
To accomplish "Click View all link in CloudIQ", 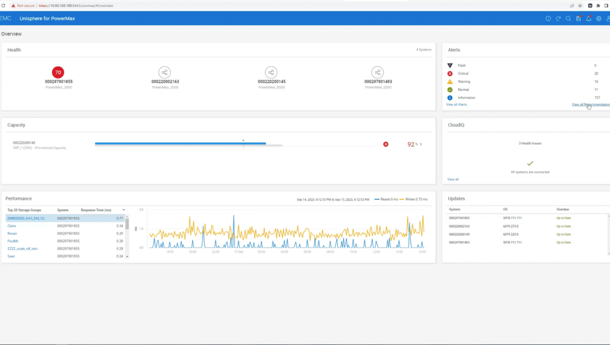I will 453,180.
